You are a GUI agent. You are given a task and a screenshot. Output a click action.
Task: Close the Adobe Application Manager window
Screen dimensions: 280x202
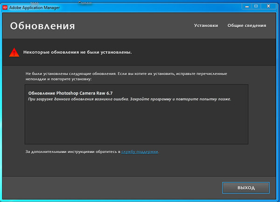pyautogui.click(x=268, y=7)
